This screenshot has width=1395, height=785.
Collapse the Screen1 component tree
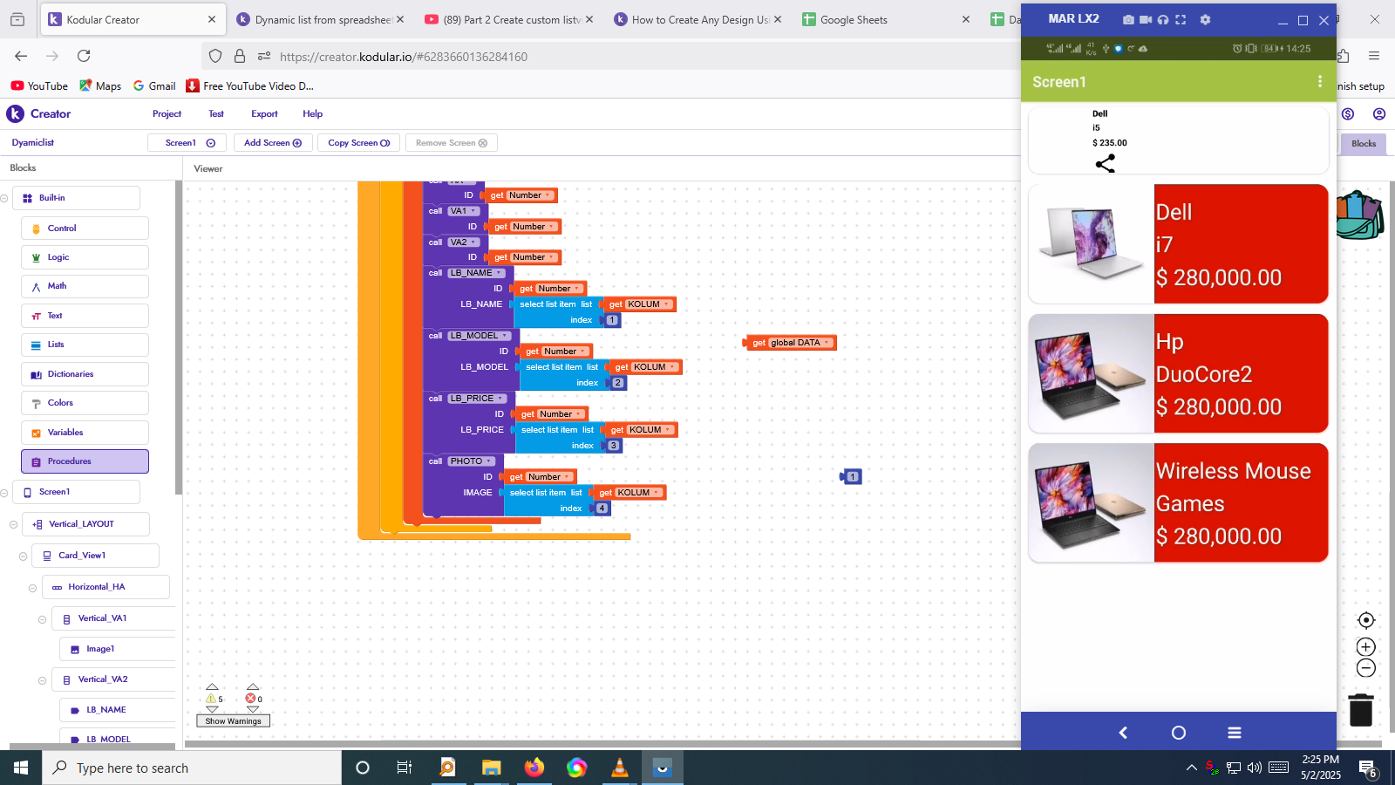[4, 493]
